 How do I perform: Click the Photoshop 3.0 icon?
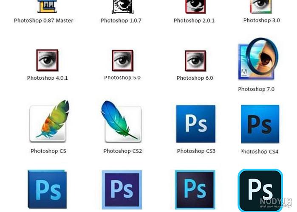[261, 7]
